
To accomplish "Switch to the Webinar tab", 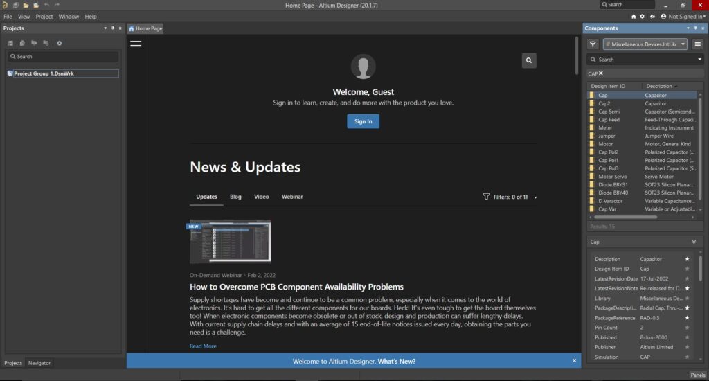I will point(292,197).
